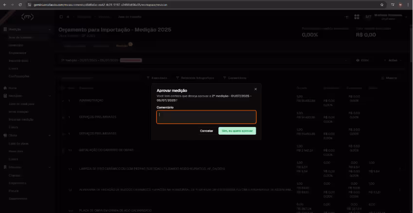Open Clientes in the sidebar
The image size is (413, 213).
click(14, 176)
